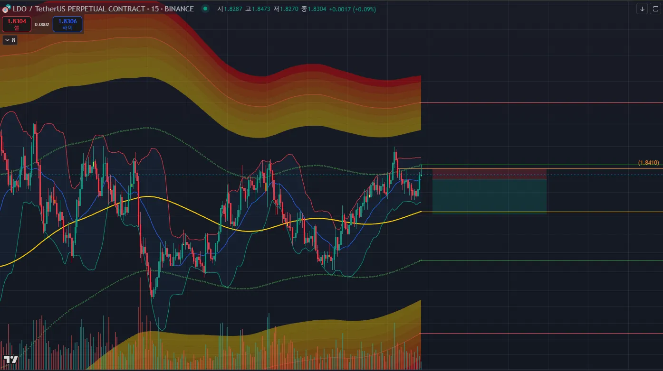
Task: Select the red stop zone of short position
Action: coord(490,174)
